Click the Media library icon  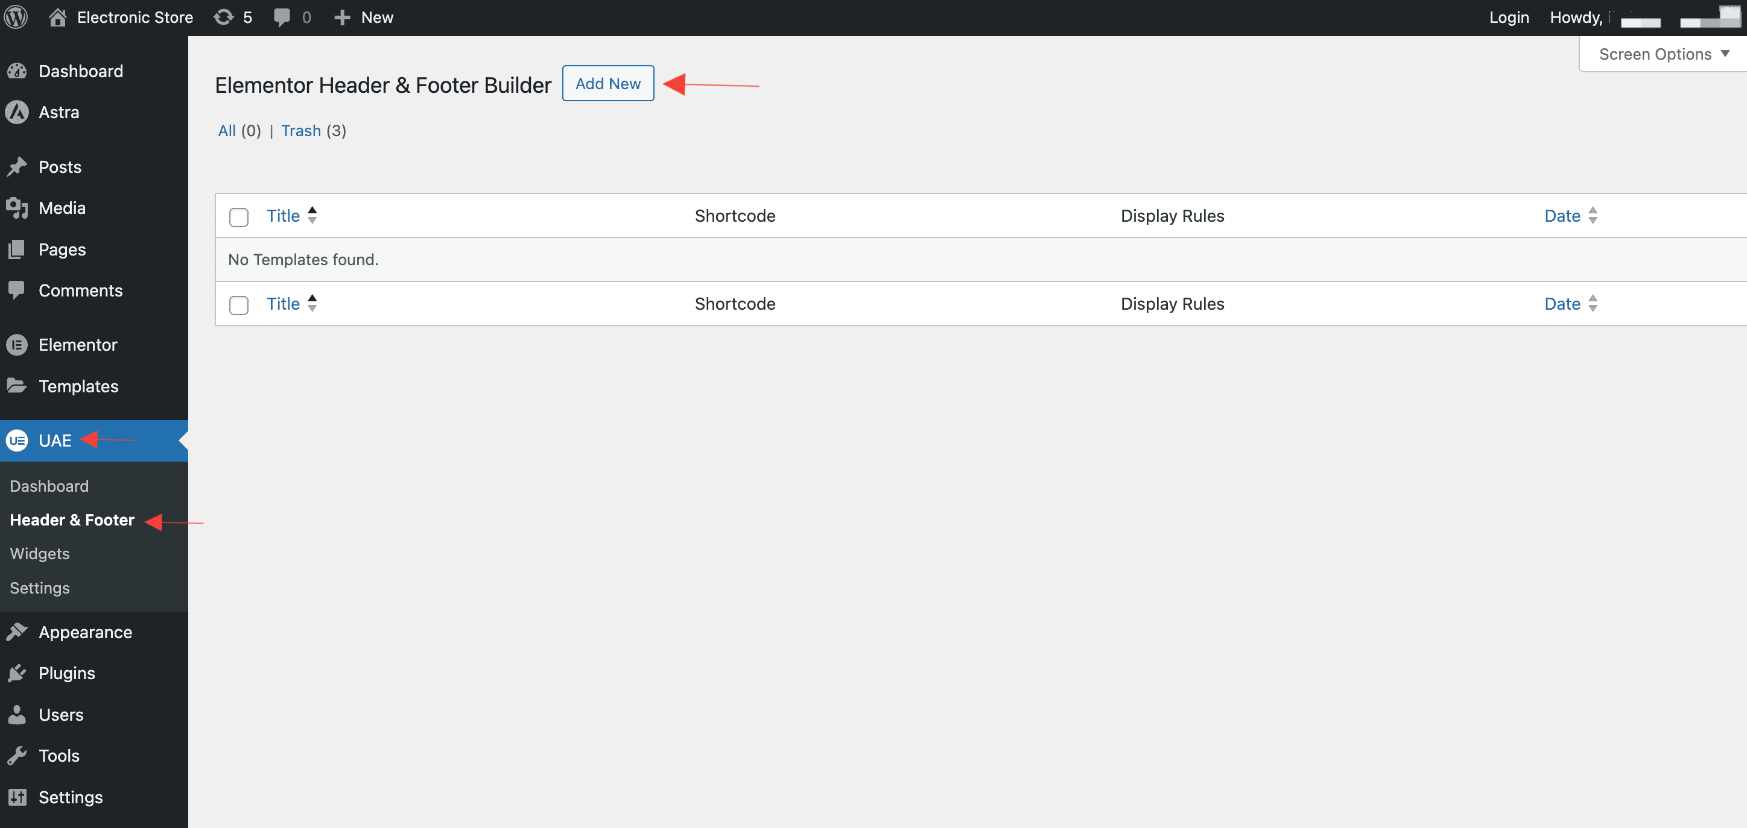tap(17, 208)
